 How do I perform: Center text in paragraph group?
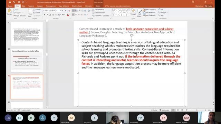coord(76,14)
